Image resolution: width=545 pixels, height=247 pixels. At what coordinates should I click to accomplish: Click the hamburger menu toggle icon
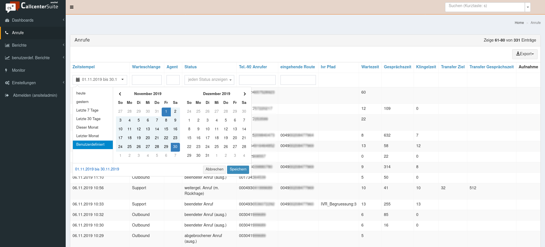[72, 7]
